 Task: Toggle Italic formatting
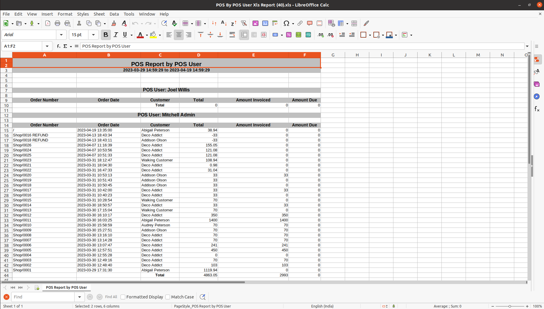pos(116,35)
